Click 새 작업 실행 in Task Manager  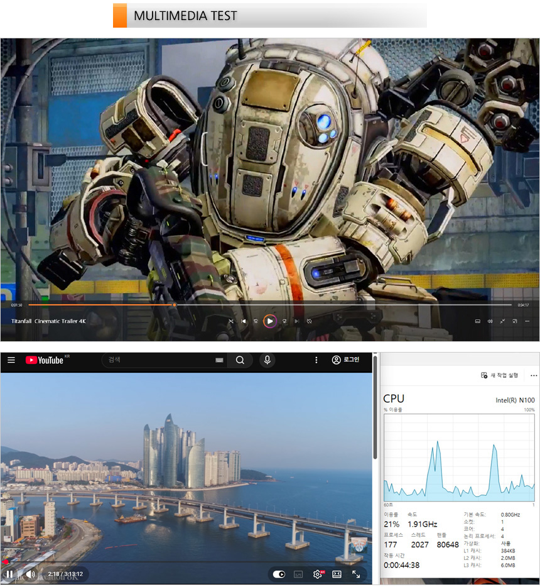click(x=500, y=375)
